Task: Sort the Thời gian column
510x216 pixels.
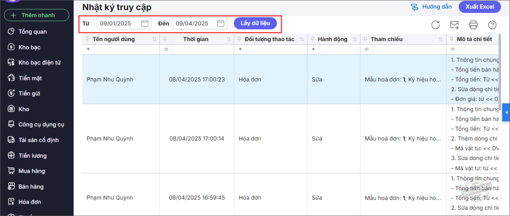Action: [229, 40]
